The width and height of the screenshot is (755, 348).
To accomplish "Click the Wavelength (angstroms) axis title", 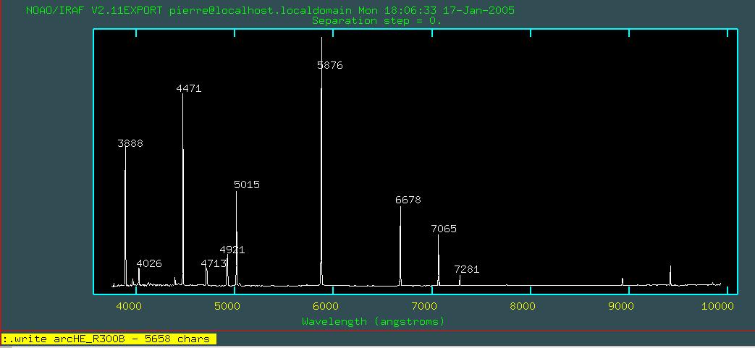I will pyautogui.click(x=373, y=321).
